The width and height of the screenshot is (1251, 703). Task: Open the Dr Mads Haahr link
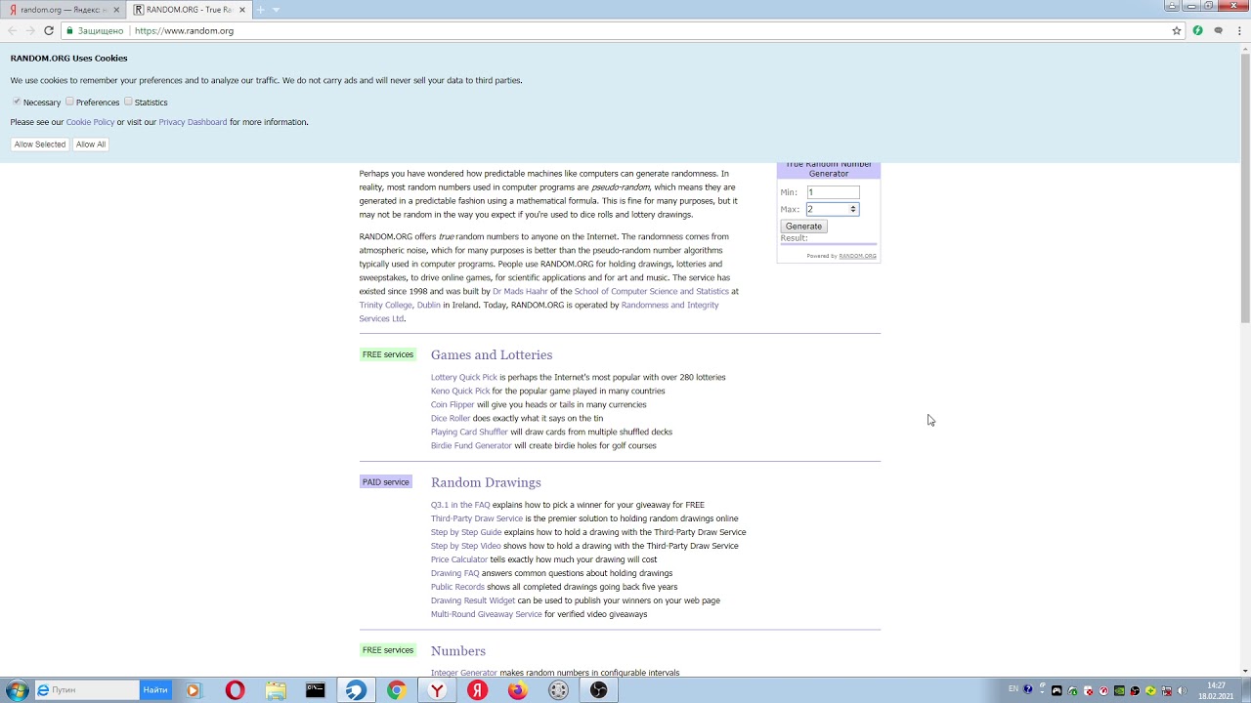520,291
